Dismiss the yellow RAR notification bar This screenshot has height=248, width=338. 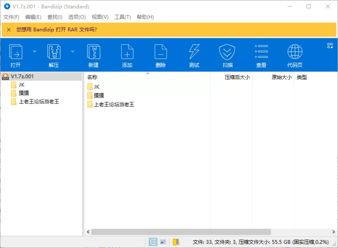coord(9,29)
